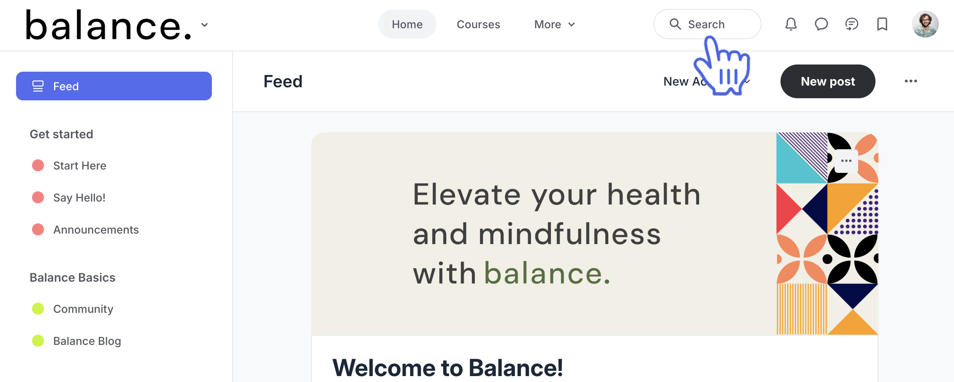
Task: Open bookmarks icon in header
Action: click(882, 24)
